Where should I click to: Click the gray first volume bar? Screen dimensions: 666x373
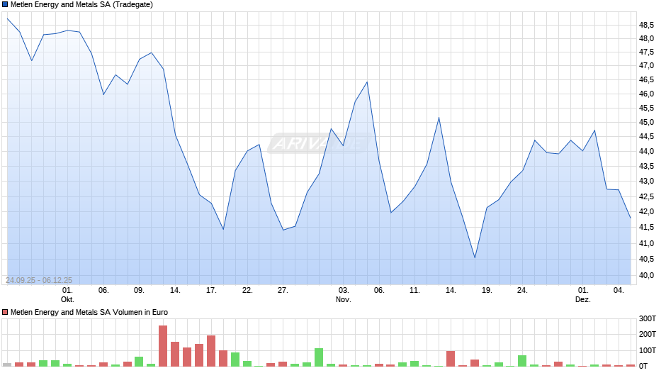tap(7, 365)
